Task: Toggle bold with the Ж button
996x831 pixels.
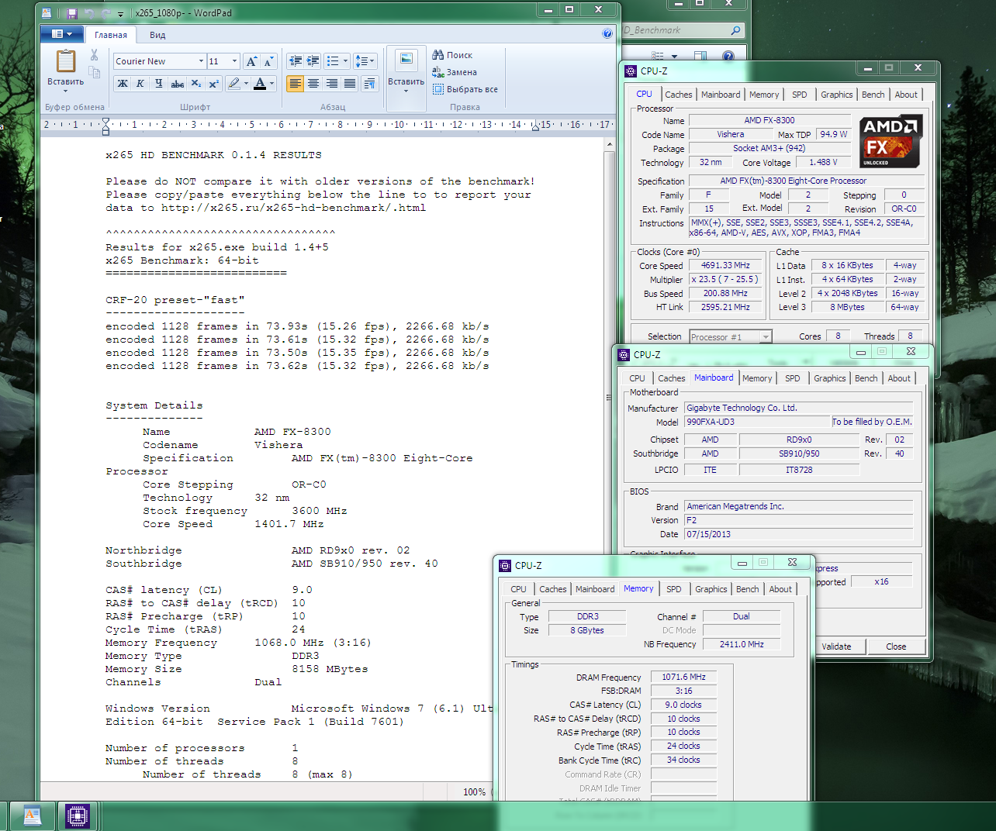Action: [x=123, y=84]
